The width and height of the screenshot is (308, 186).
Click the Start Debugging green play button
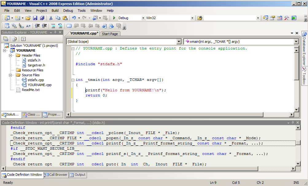point(114,18)
